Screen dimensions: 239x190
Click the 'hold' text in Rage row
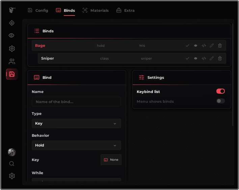point(101,45)
